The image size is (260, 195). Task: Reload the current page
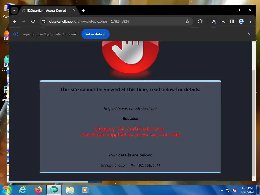tap(33, 21)
